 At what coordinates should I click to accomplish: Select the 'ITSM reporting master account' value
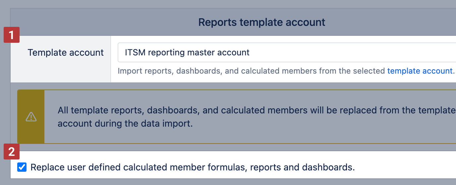(x=187, y=52)
